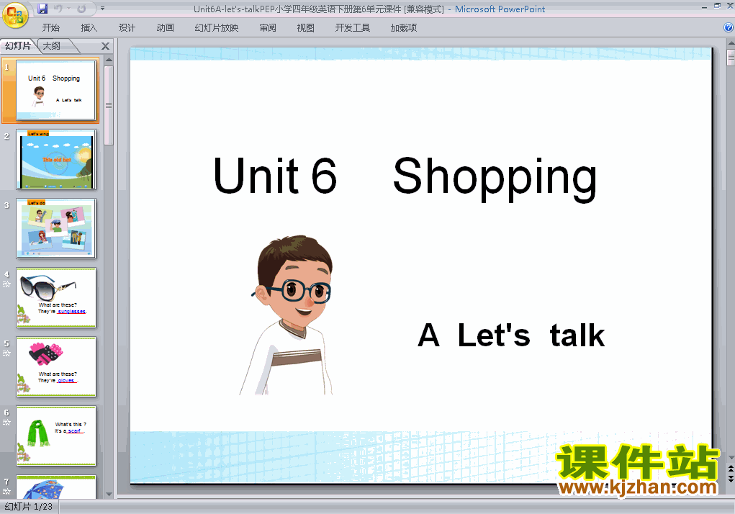Click the main editing area's vertical scroll thumb
Image resolution: width=735 pixels, height=514 pixels.
pyautogui.click(x=731, y=57)
